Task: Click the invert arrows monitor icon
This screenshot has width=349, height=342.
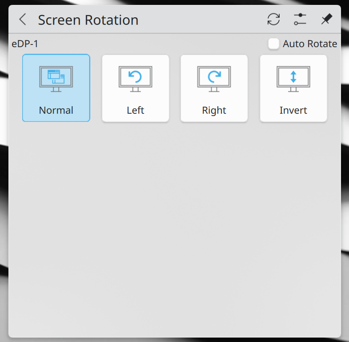Action: pos(293,79)
